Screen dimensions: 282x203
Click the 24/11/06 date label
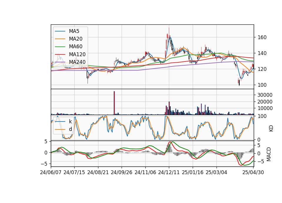point(145,172)
